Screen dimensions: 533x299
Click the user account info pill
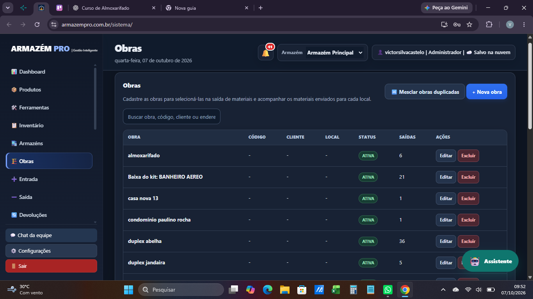click(x=444, y=53)
